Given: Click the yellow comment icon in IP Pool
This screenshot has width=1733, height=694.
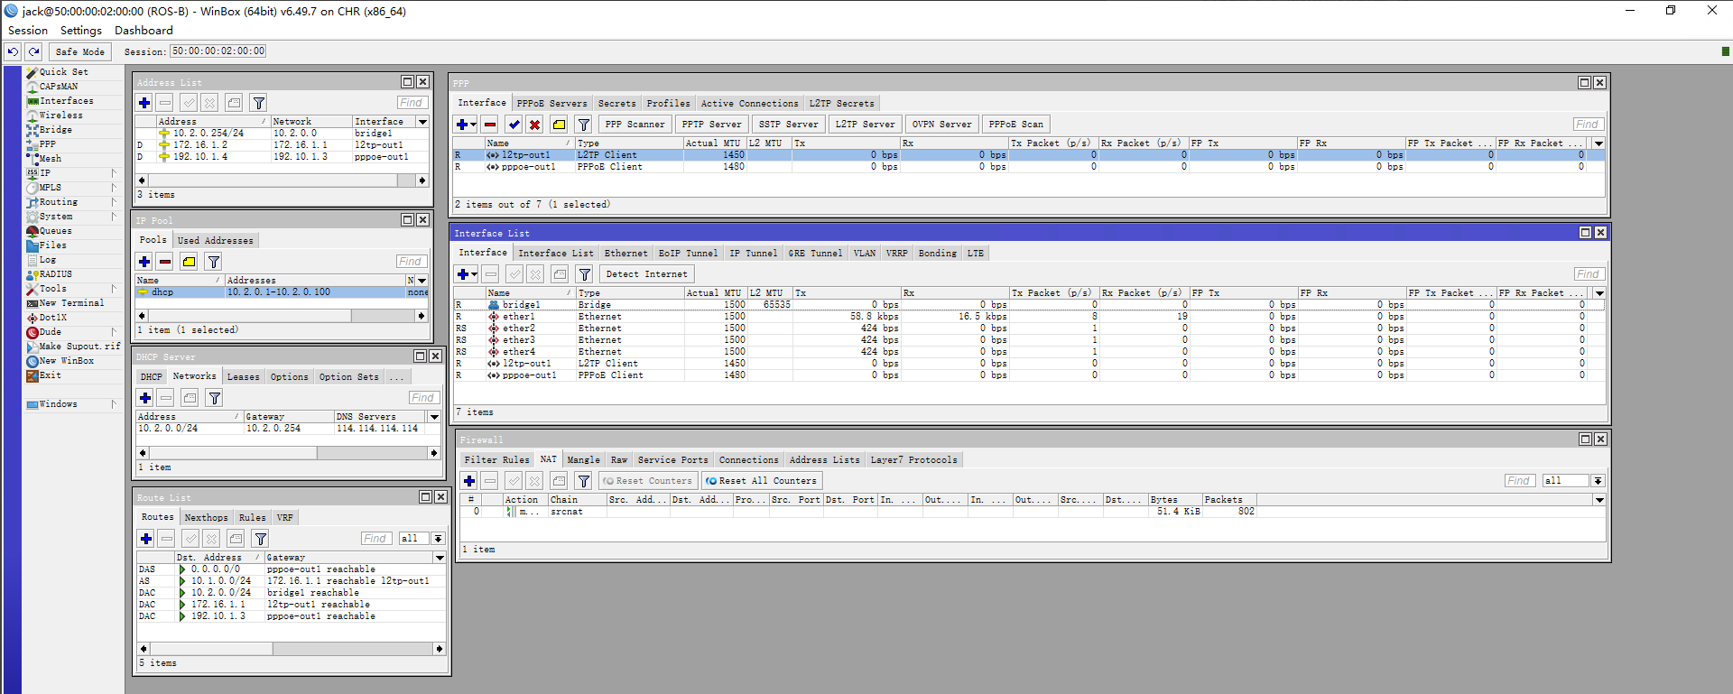Looking at the screenshot, I should click(189, 262).
